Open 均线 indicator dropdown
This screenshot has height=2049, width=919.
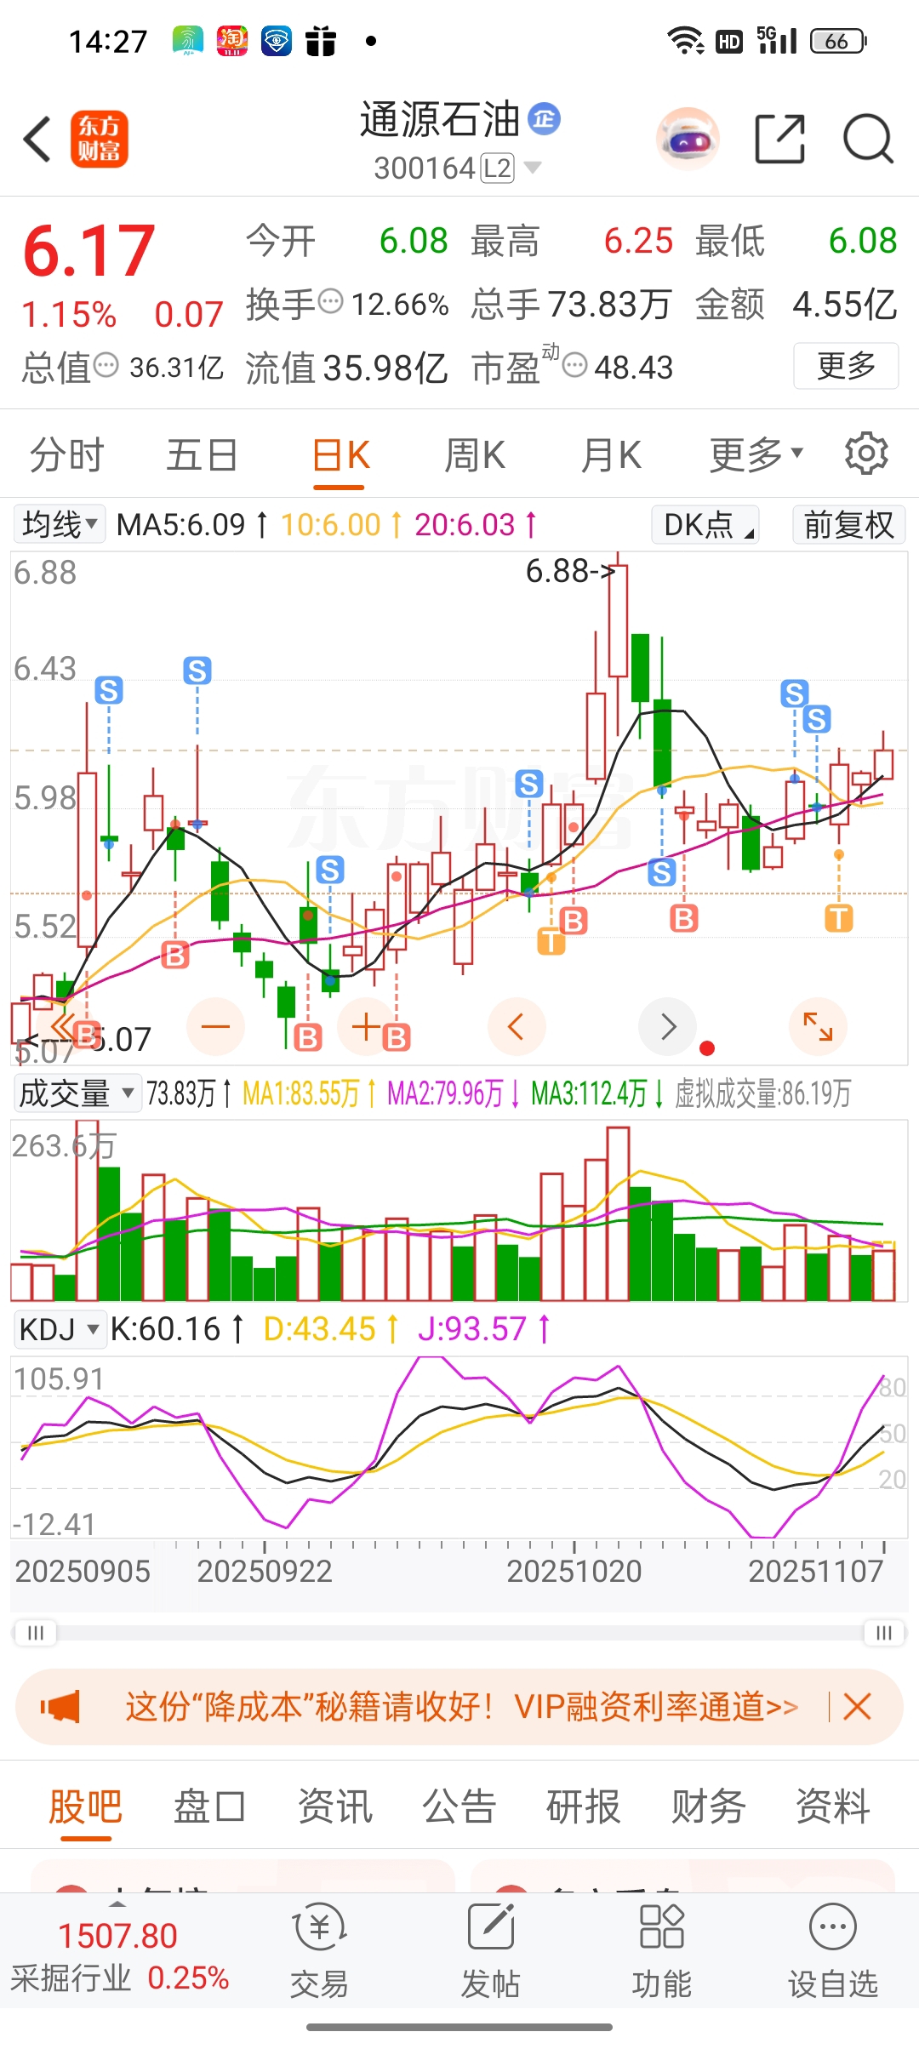point(60,524)
